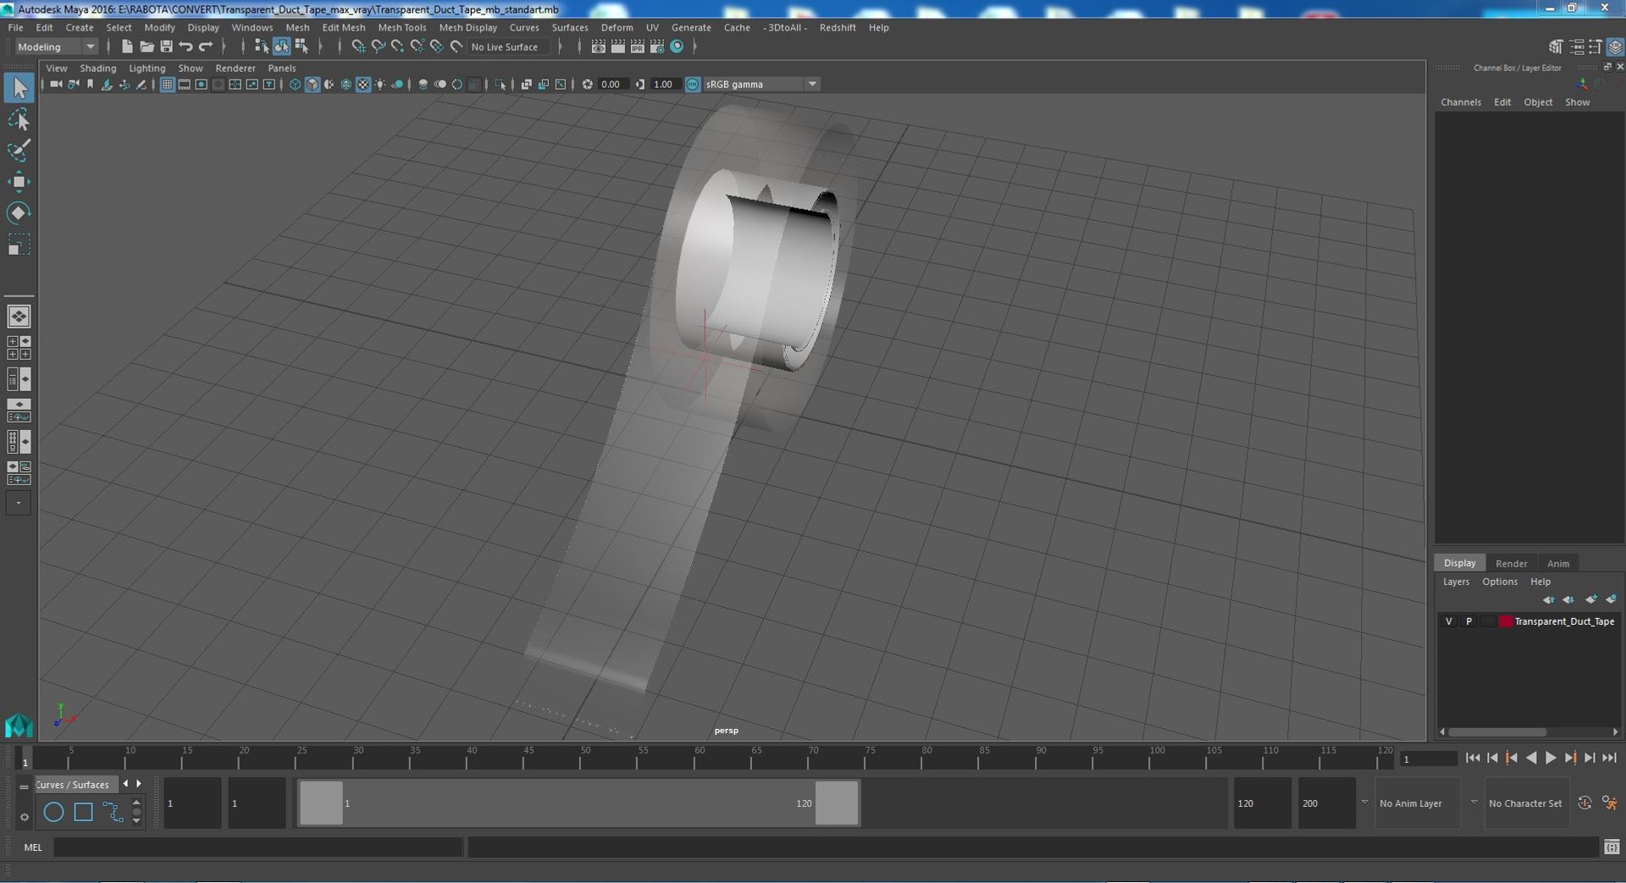Select by object type mode icon
Screen dimensions: 1626x883
point(281,47)
